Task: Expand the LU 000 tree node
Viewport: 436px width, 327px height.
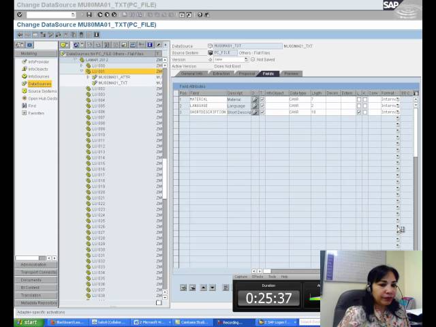Action: click(x=82, y=65)
